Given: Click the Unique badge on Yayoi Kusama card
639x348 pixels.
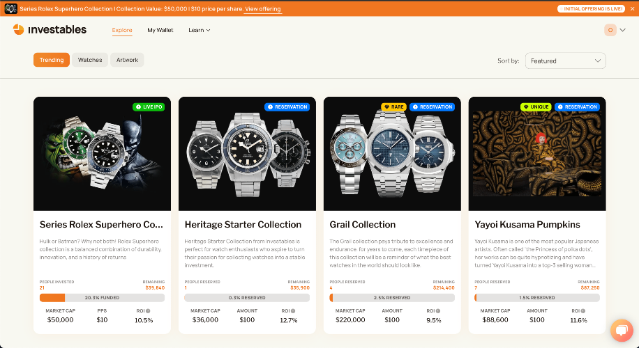Looking at the screenshot, I should coord(536,107).
